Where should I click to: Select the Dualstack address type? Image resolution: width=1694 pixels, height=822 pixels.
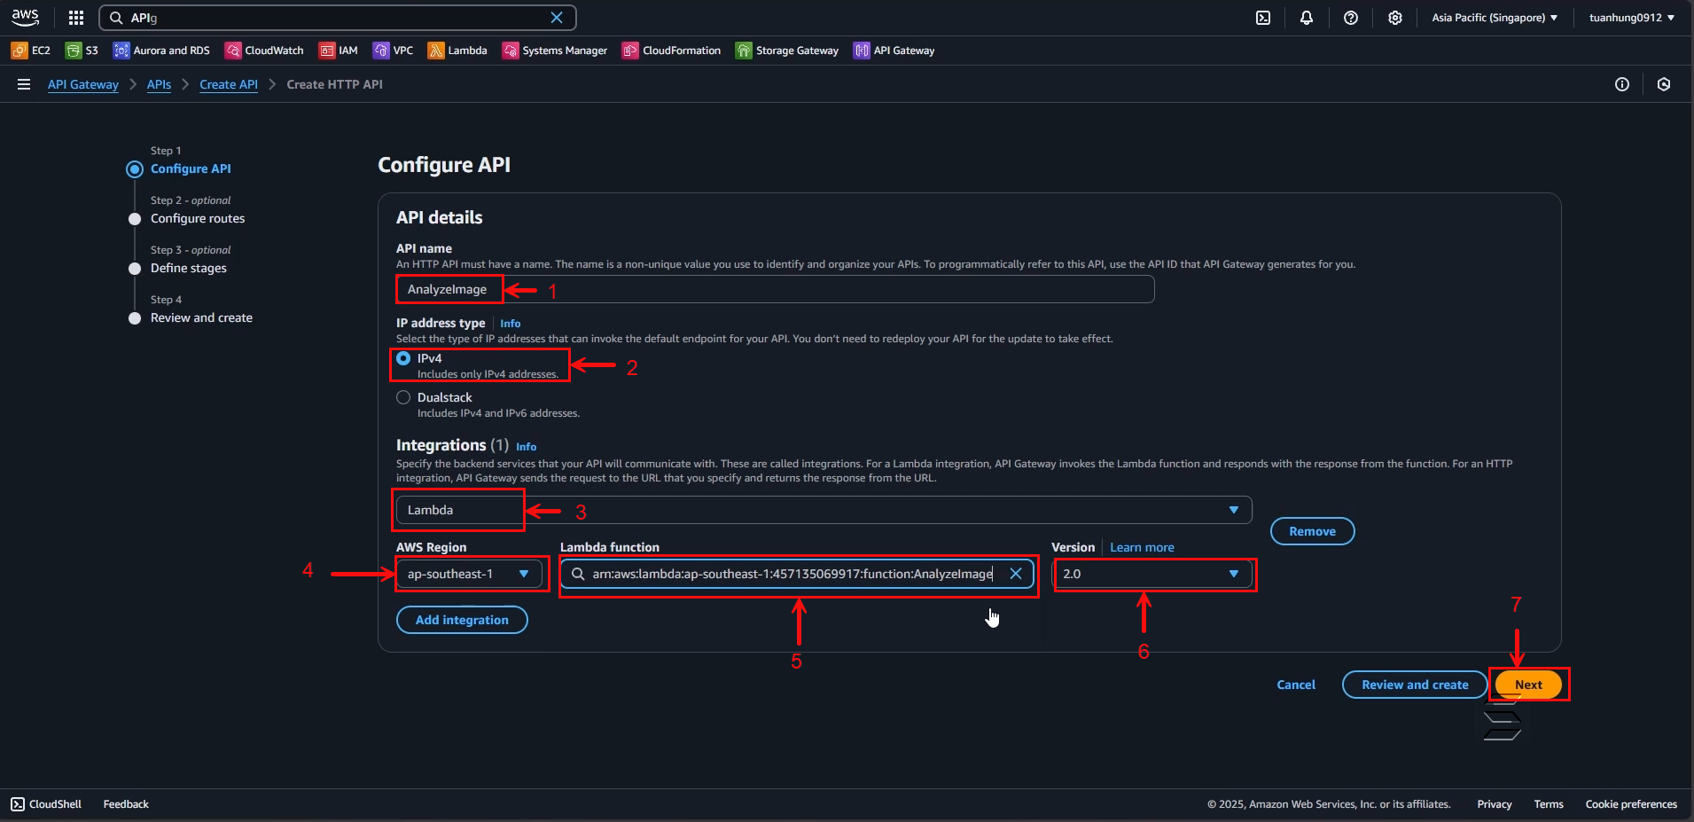click(403, 397)
